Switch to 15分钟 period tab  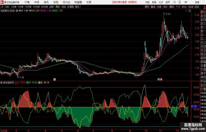[x=28, y=7]
